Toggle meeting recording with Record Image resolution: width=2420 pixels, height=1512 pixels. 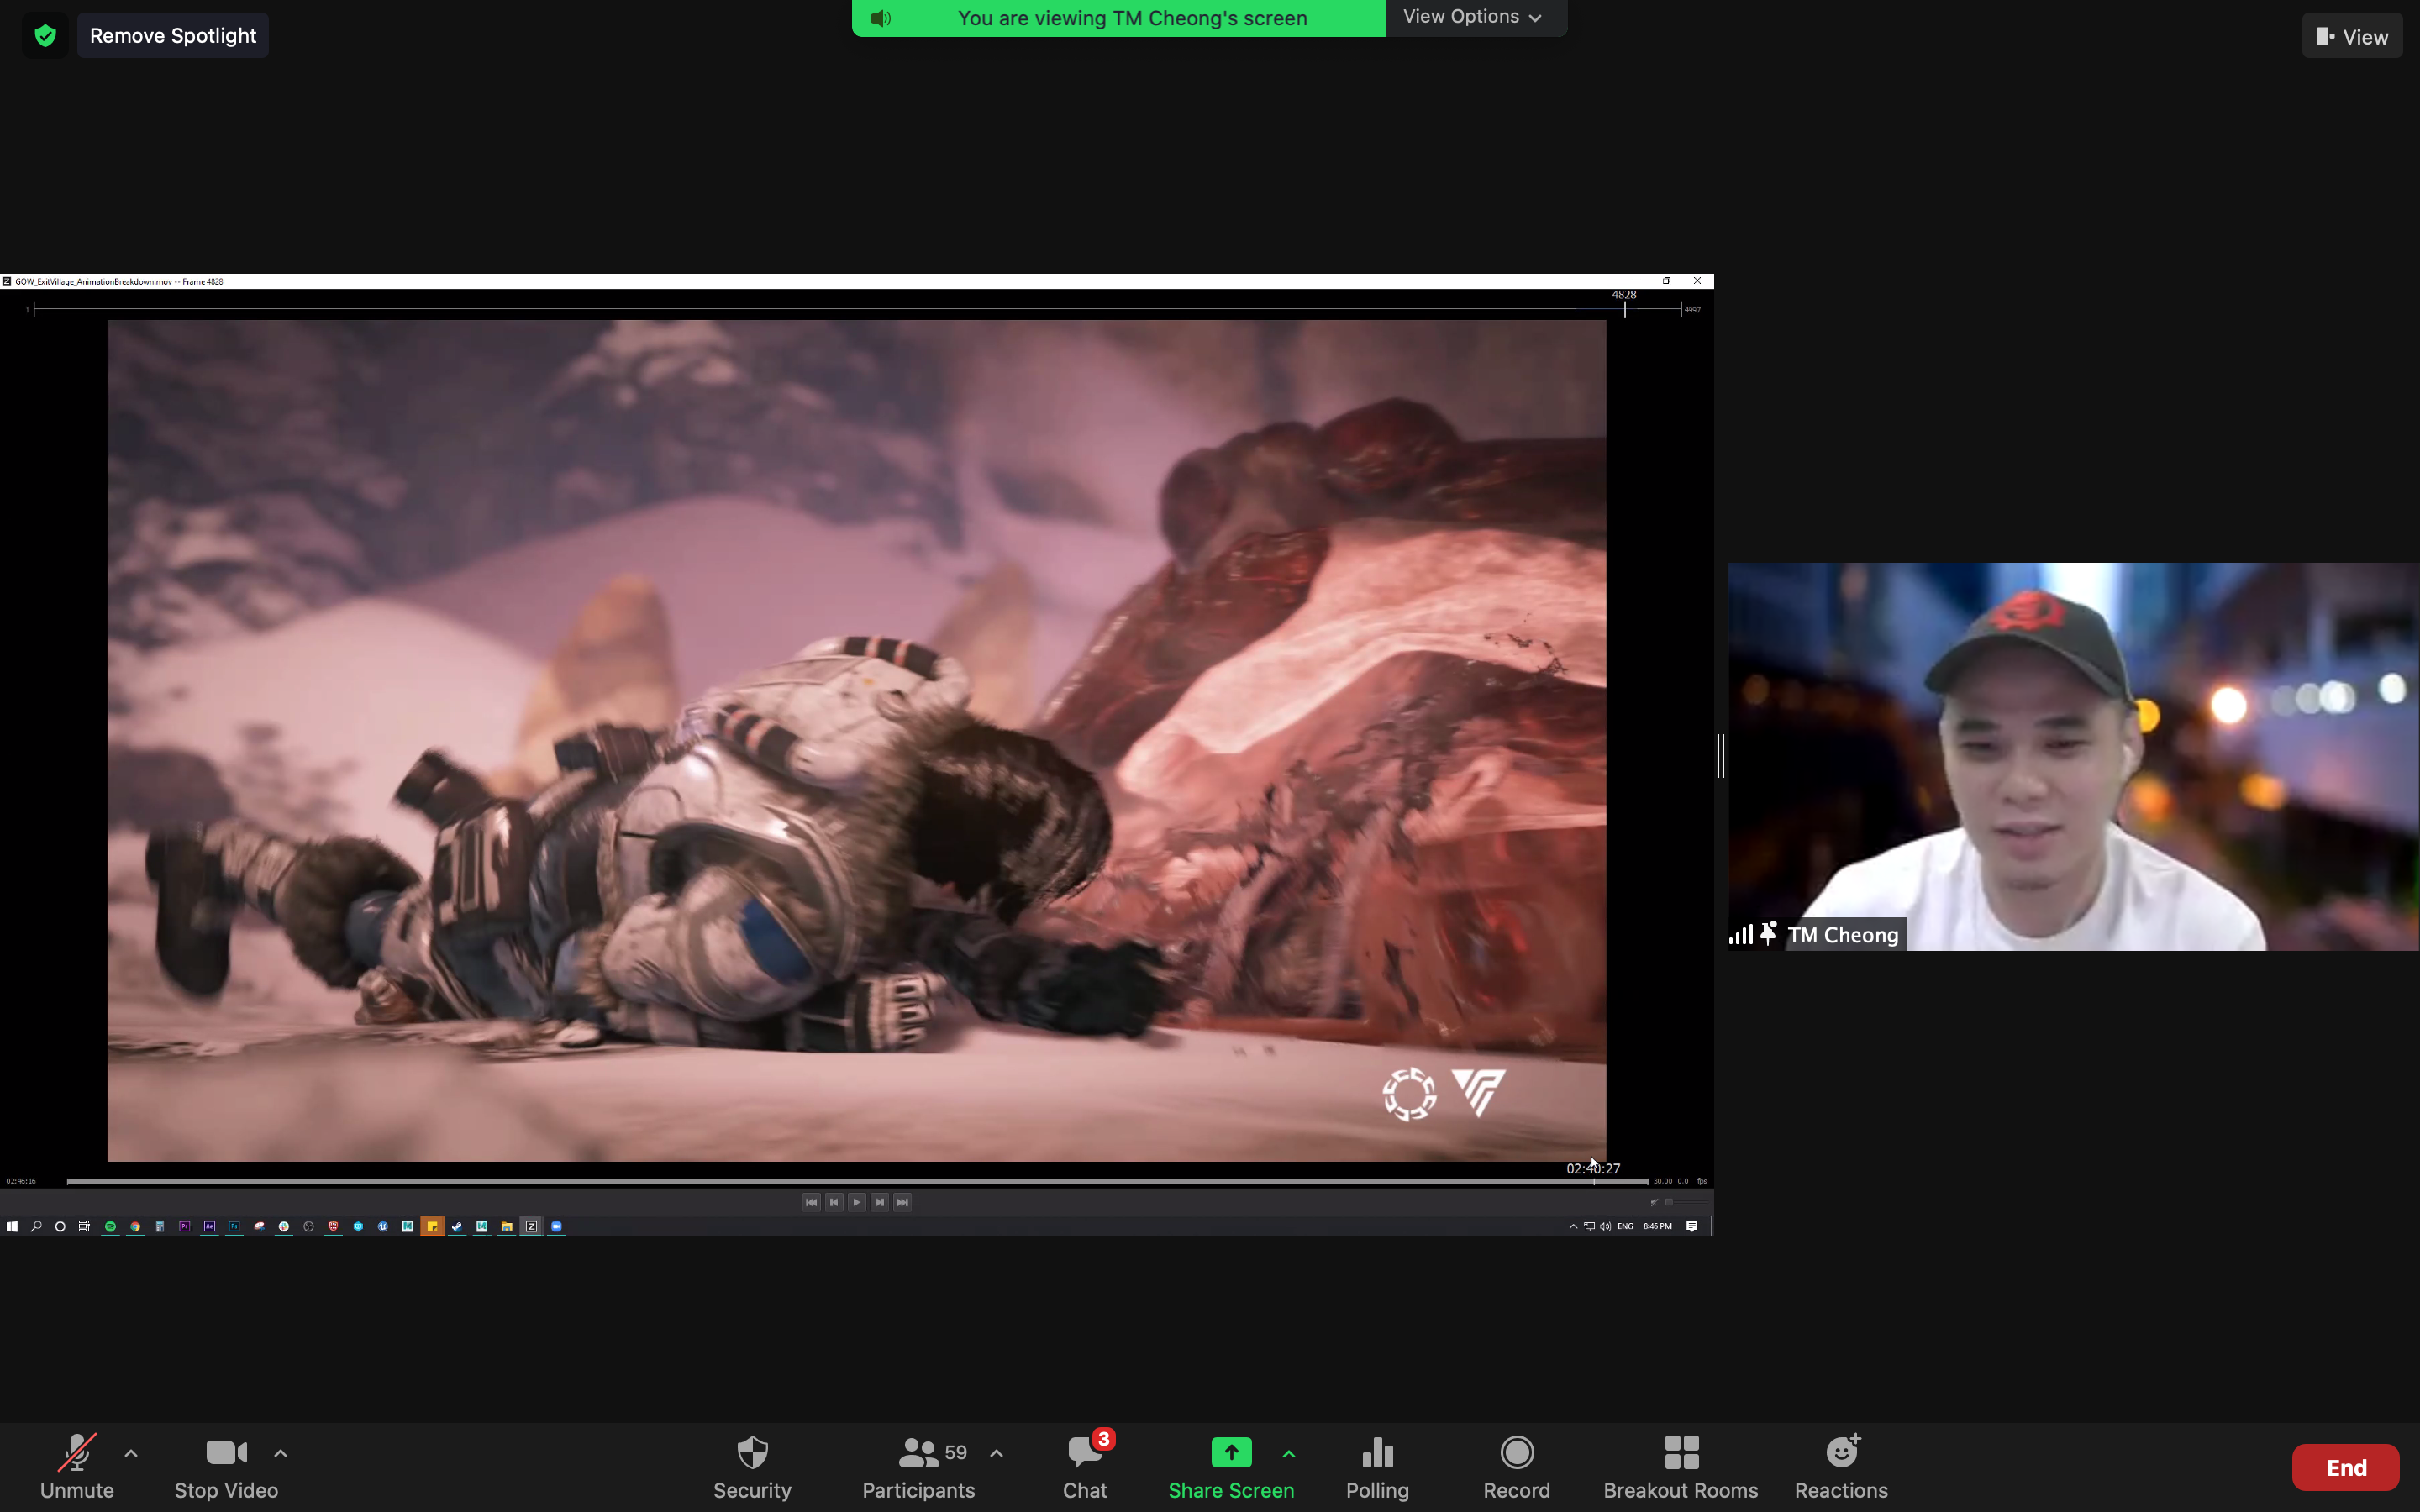[1516, 1467]
